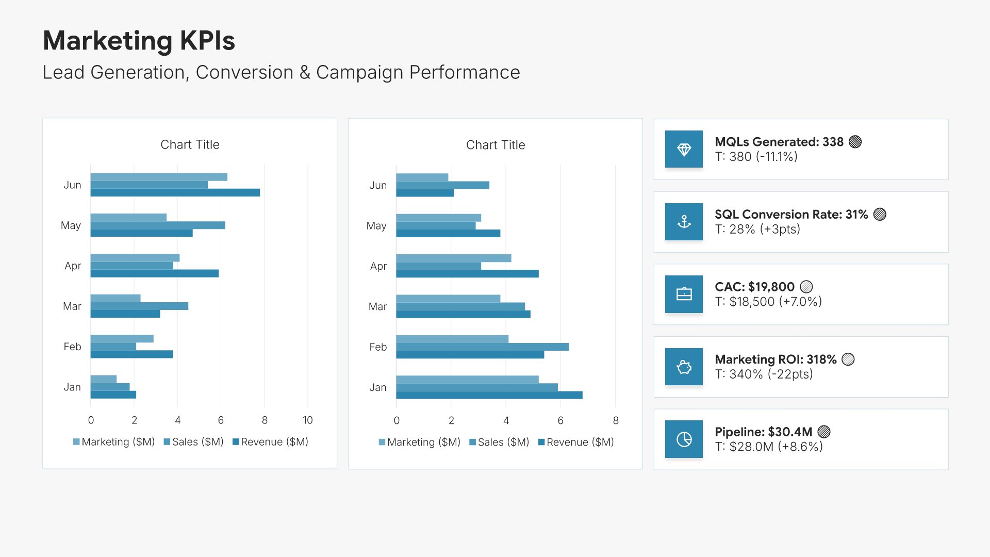The height and width of the screenshot is (557, 990).
Task: Select the Marketing KPIs slide title
Action: click(x=139, y=41)
